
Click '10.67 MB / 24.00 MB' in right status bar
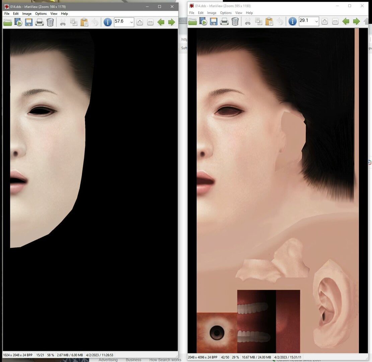(x=256, y=357)
